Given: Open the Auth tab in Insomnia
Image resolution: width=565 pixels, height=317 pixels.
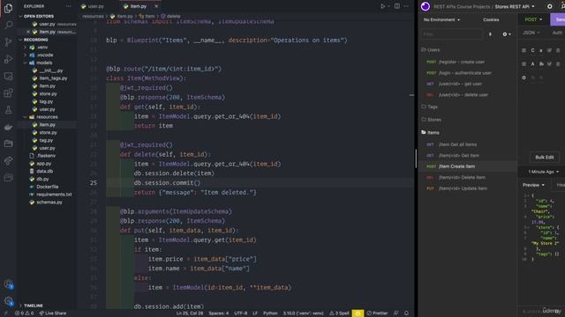Looking at the screenshot, I should coord(557,33).
